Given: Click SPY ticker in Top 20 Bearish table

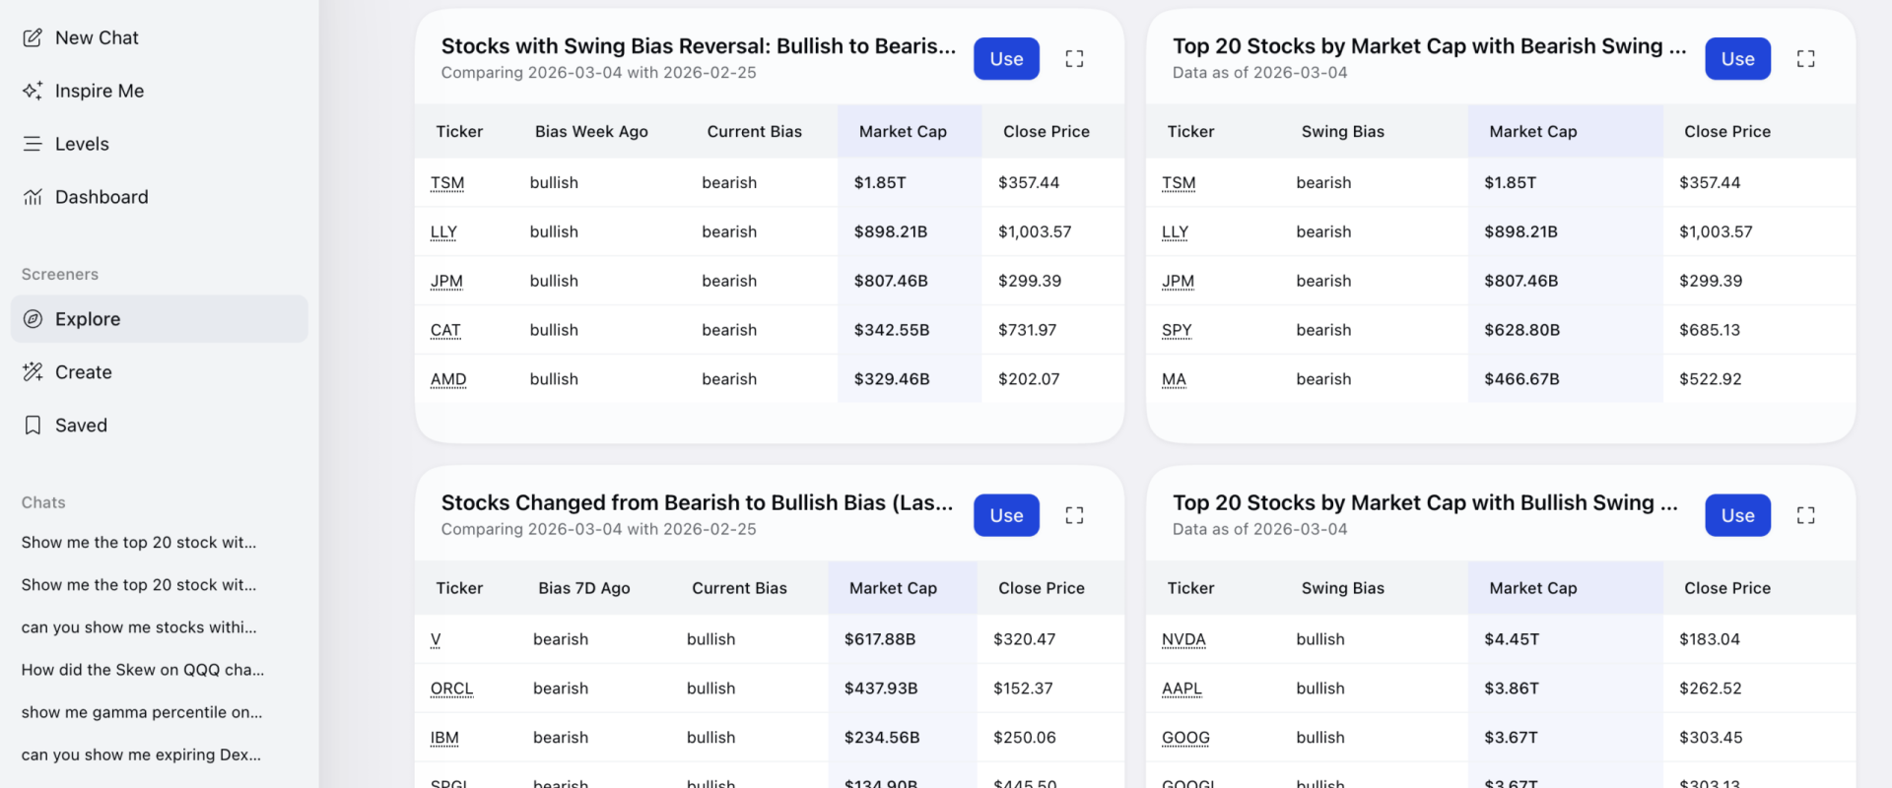Looking at the screenshot, I should tap(1177, 330).
